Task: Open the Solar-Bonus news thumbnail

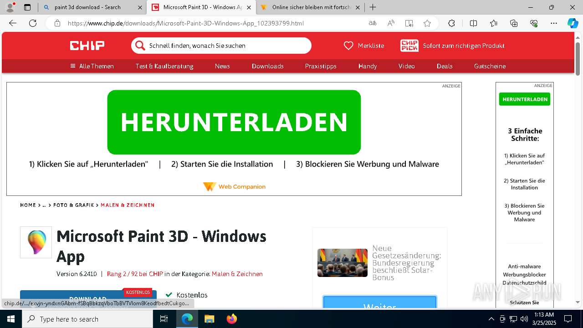Action: (343, 263)
